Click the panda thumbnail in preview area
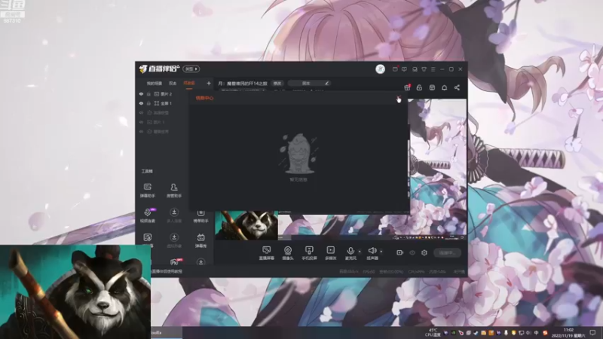Image resolution: width=603 pixels, height=339 pixels. coord(246,225)
